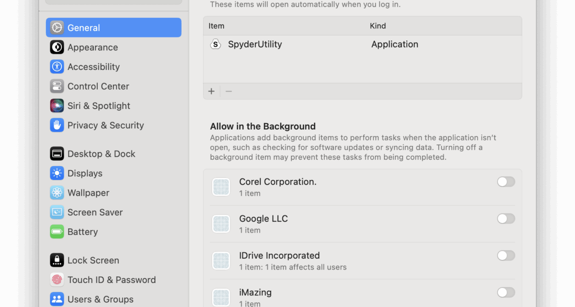The image size is (575, 307).
Task: Click the Application kind cell for SpyderUtility
Action: point(395,44)
